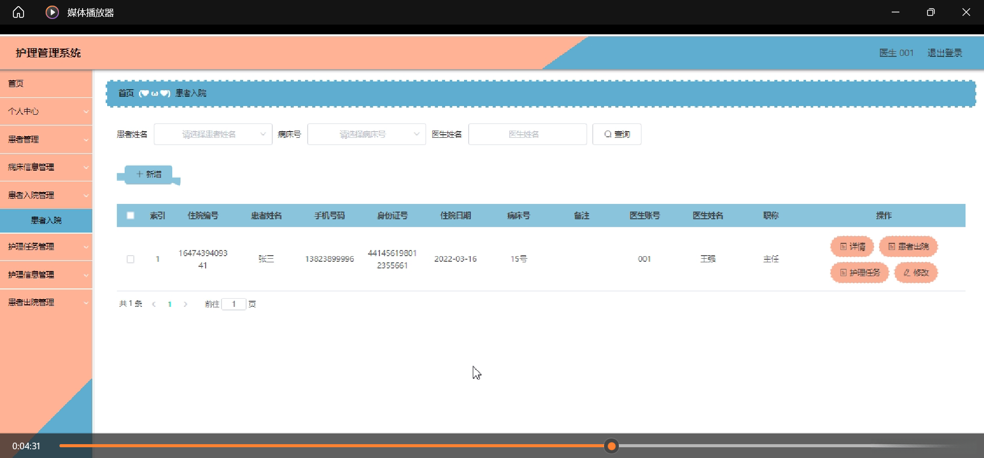Image resolution: width=984 pixels, height=458 pixels.
Task: Tick the checkbox for row 张三
Action: tap(131, 259)
